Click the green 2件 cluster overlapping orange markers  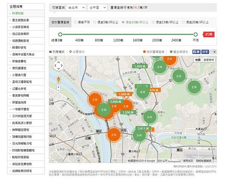[x=104, y=110]
